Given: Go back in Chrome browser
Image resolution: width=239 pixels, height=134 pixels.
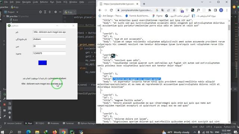Looking at the screenshot, I should tap(100, 10).
